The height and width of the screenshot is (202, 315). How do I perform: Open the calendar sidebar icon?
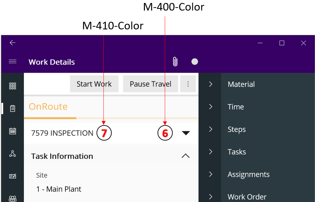(x=12, y=131)
